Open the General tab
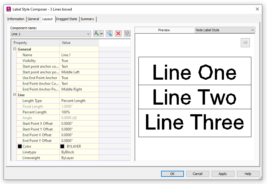 (x=33, y=19)
